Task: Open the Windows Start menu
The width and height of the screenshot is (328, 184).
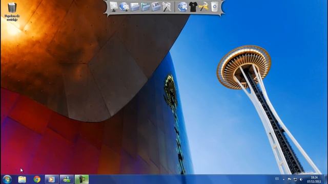Action: pyautogui.click(x=7, y=179)
